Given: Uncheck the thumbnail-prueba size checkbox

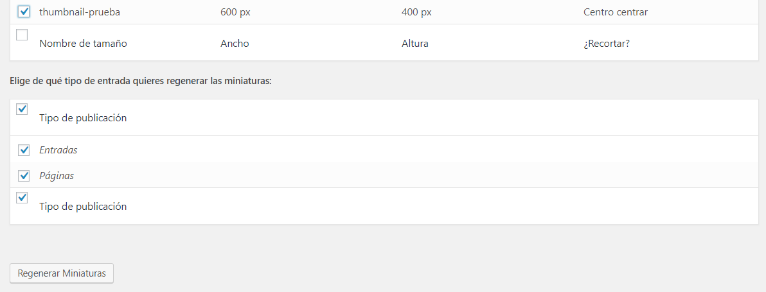Looking at the screenshot, I should pyautogui.click(x=24, y=12).
